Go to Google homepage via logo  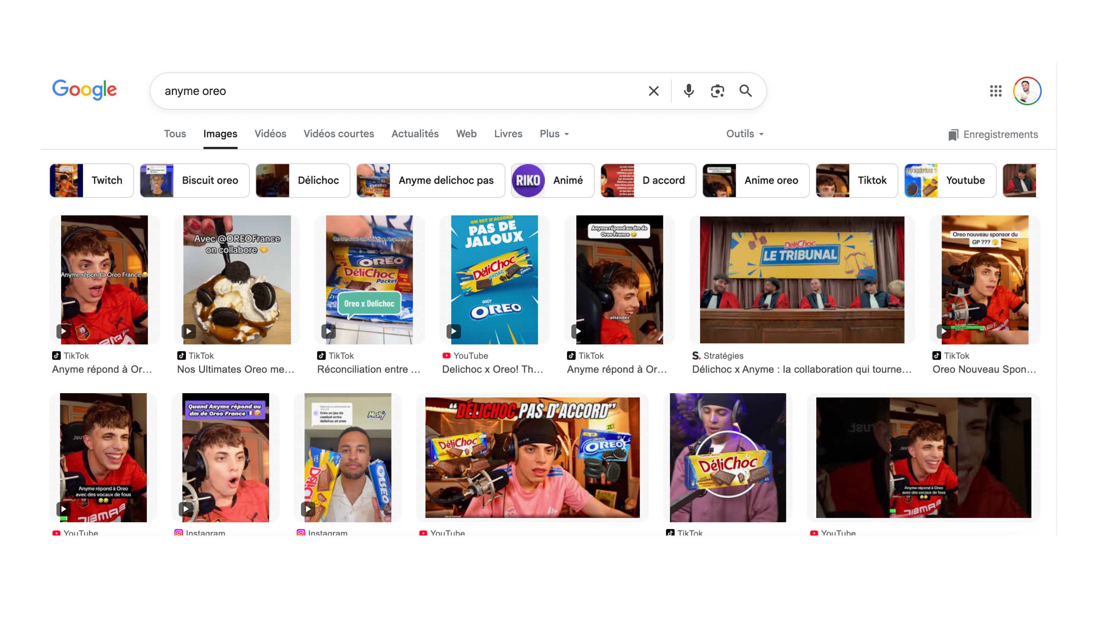tap(84, 89)
